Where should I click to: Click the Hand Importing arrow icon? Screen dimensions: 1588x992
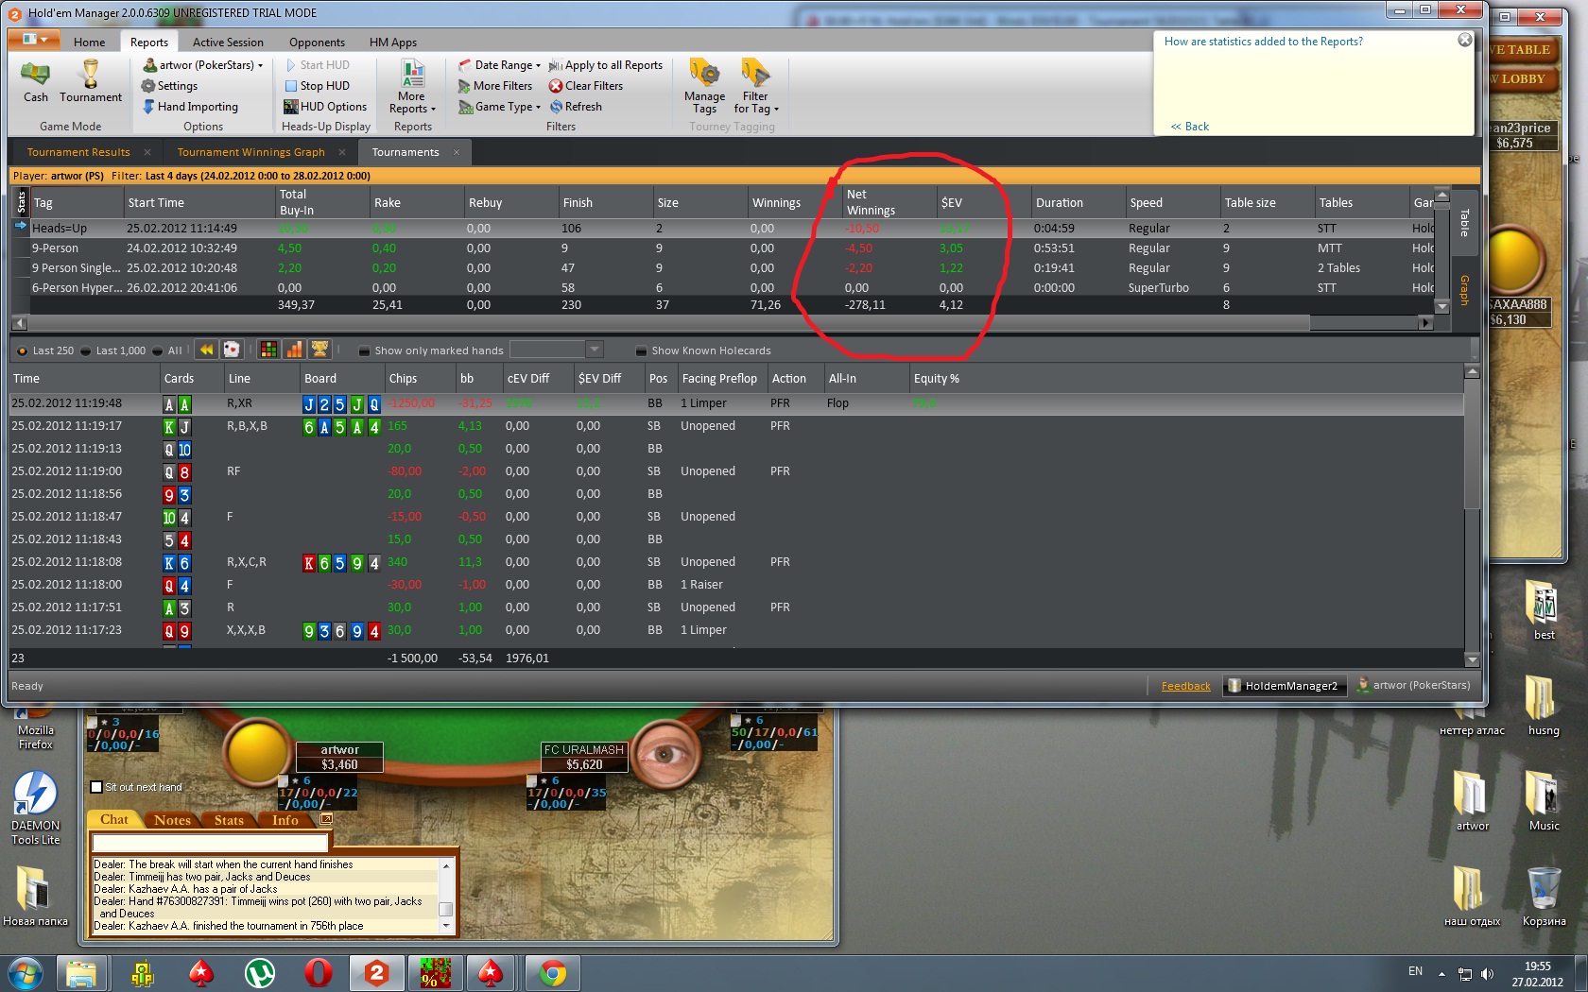coord(149,107)
